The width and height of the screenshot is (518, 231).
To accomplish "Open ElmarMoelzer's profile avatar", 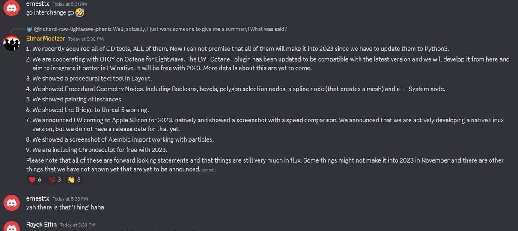I will click(x=11, y=43).
